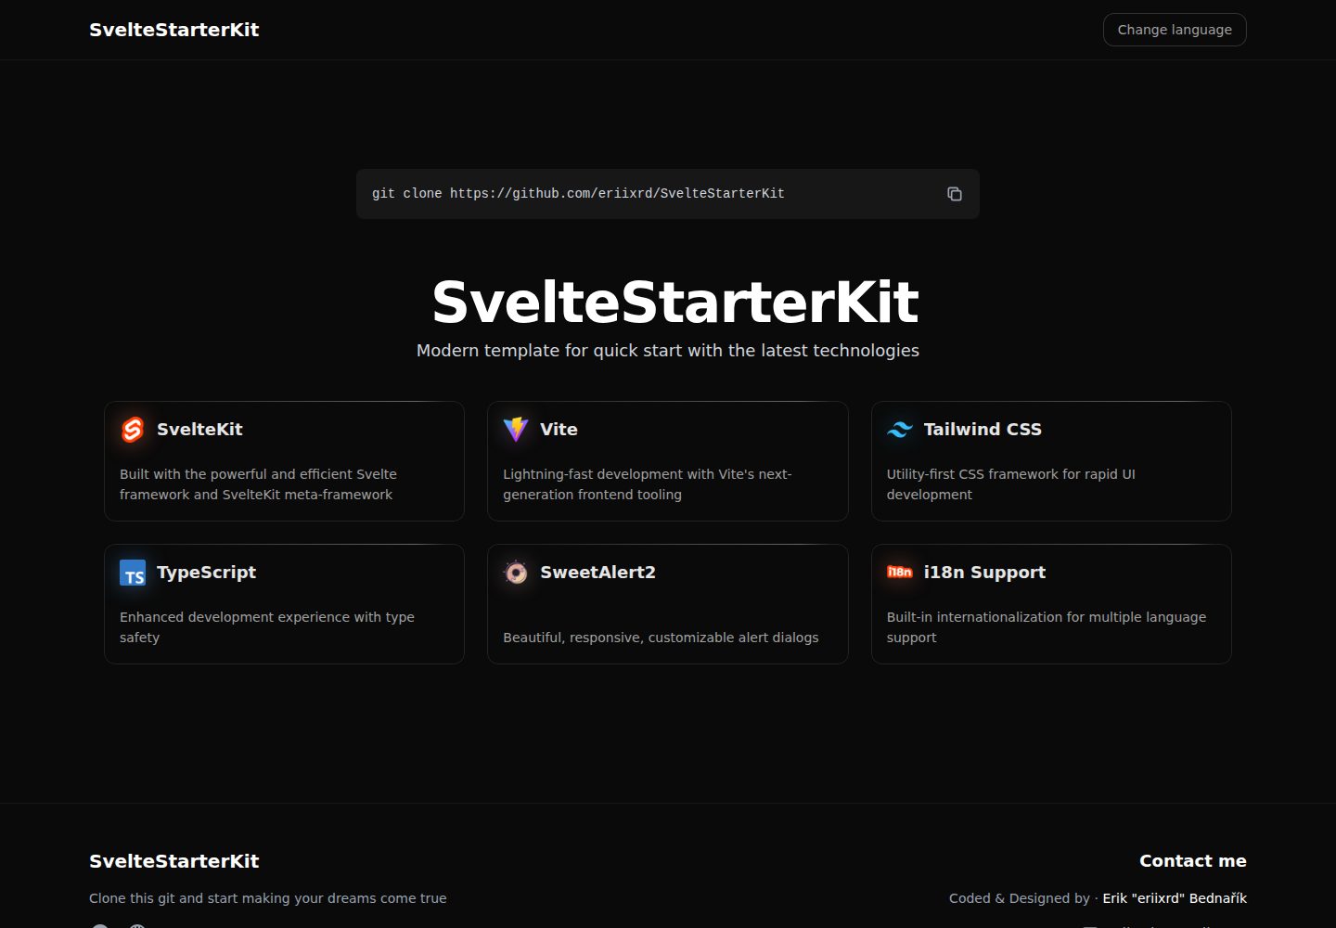This screenshot has width=1336, height=928.
Task: Click the large SvelteStarterKit hero title
Action: coord(675,302)
